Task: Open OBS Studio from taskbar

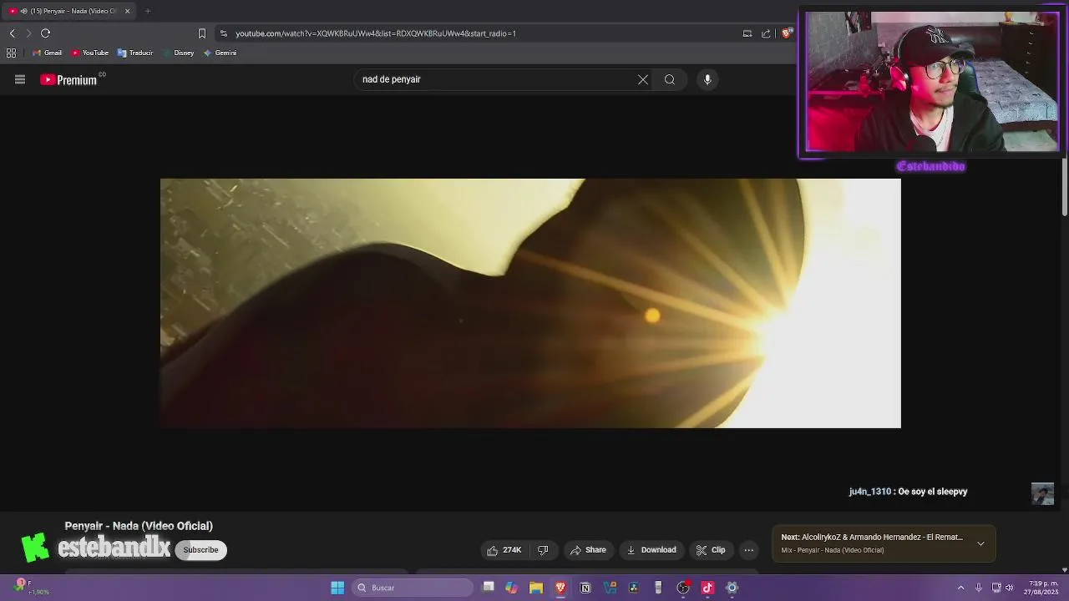Action: 683,588
